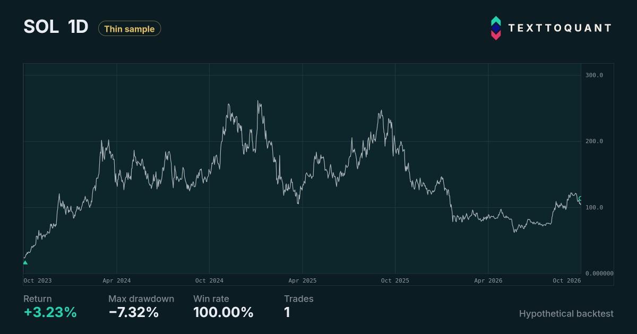Click the TEXTTOQUANT brand name
637x334 pixels.
(559, 28)
